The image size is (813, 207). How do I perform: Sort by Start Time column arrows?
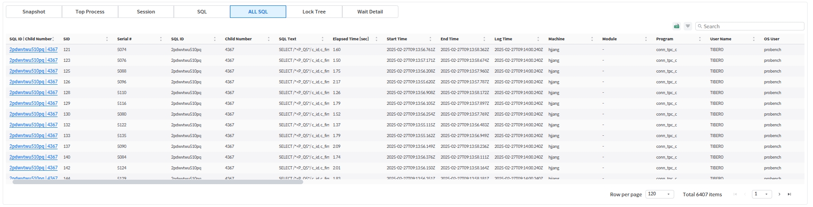coord(430,39)
